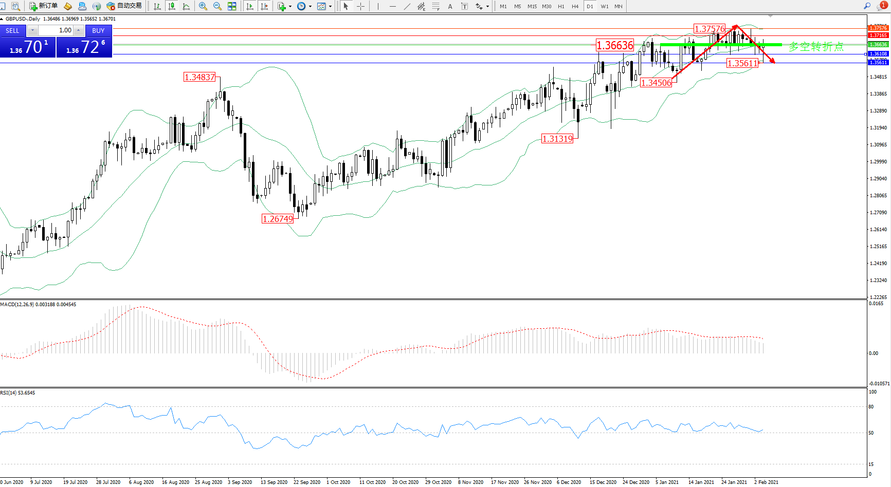
Task: Zoom in on the chart
Action: (x=203, y=6)
